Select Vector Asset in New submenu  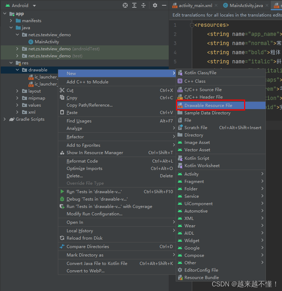(197, 150)
